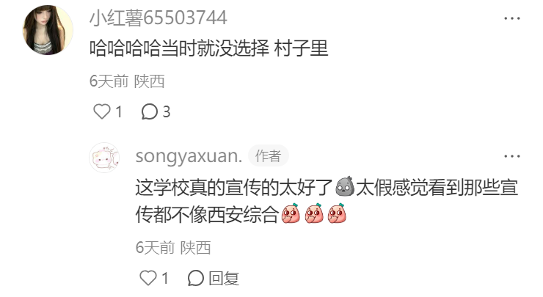The width and height of the screenshot is (543, 297).
Task: Like the comment by 小红薯65503744
Action: tap(102, 111)
